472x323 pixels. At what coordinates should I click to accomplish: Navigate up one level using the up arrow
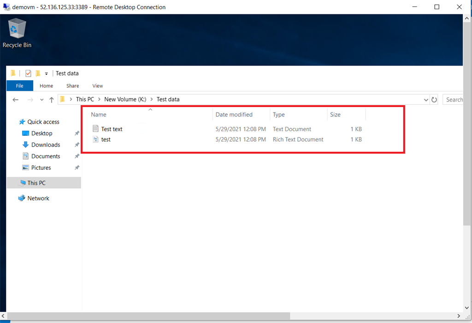pyautogui.click(x=51, y=99)
